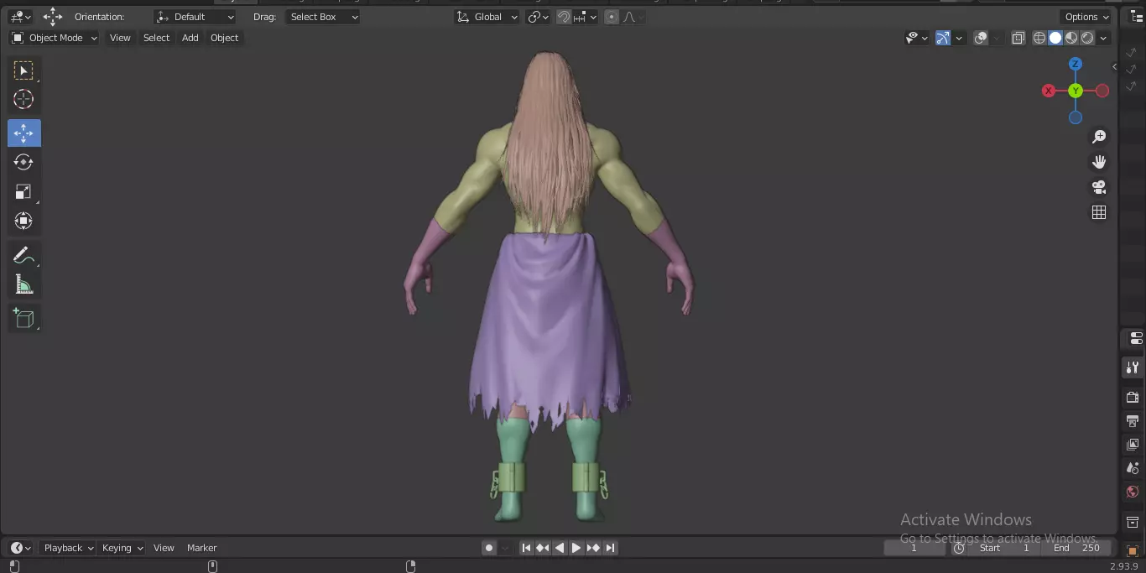Play animation in reverse
1146x573 pixels.
pyautogui.click(x=560, y=548)
